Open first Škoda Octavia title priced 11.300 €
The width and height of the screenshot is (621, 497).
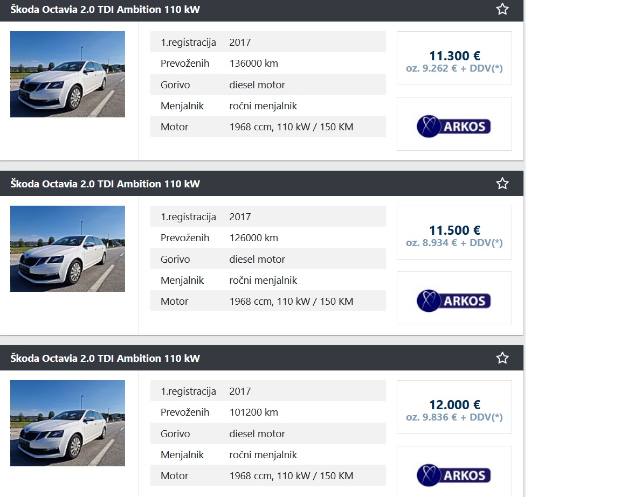tap(105, 10)
